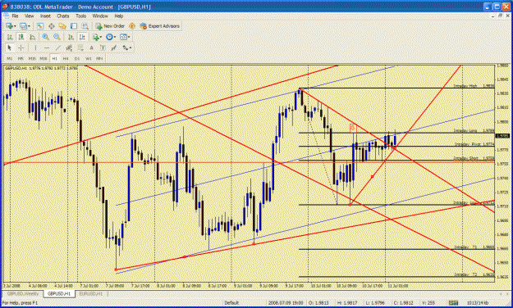The image size is (513, 308).
Task: Switch chart to Bar Chart mode
Action: pyautogui.click(x=10, y=37)
